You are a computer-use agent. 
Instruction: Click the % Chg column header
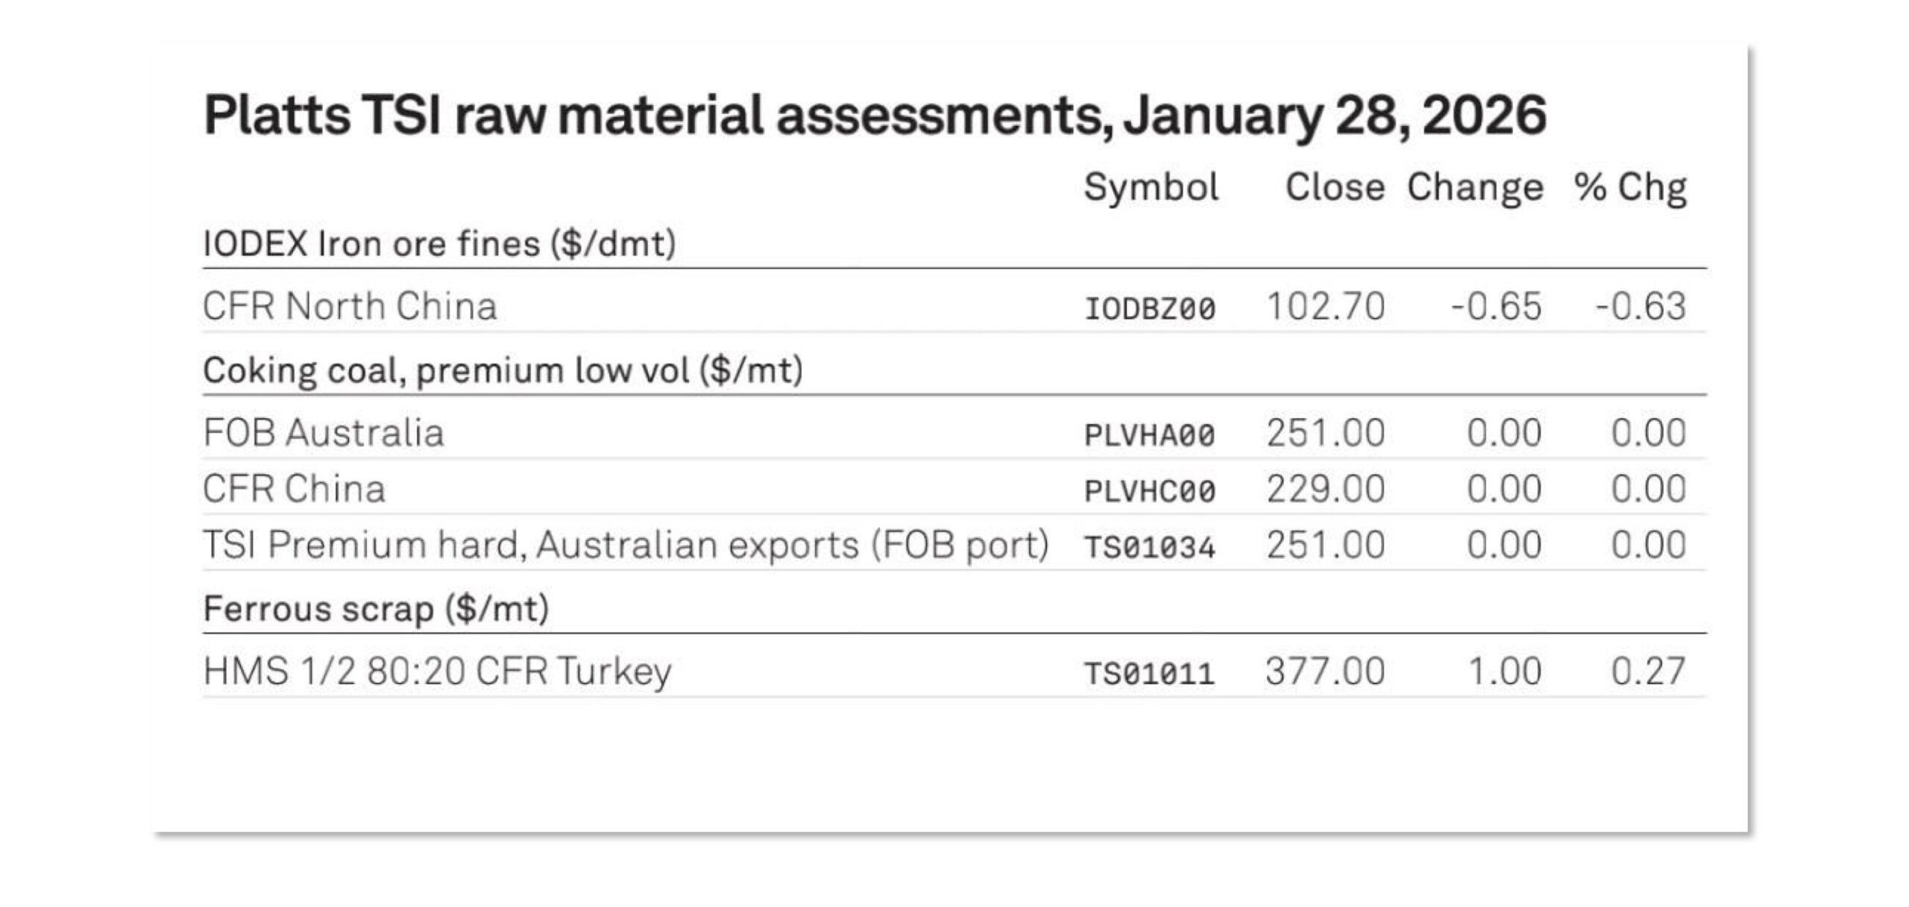click(x=1630, y=186)
